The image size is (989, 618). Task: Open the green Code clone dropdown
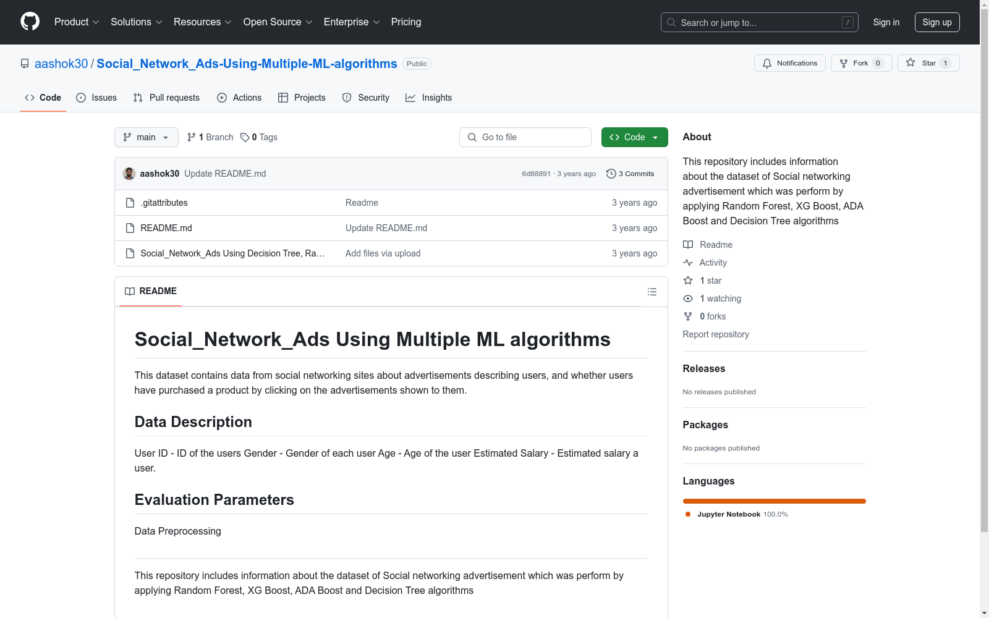pos(634,137)
